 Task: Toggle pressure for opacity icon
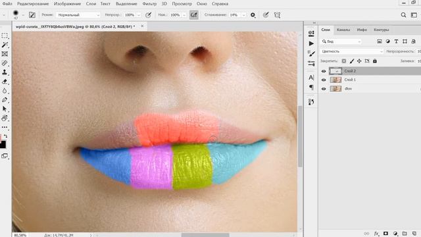pyautogui.click(x=148, y=14)
